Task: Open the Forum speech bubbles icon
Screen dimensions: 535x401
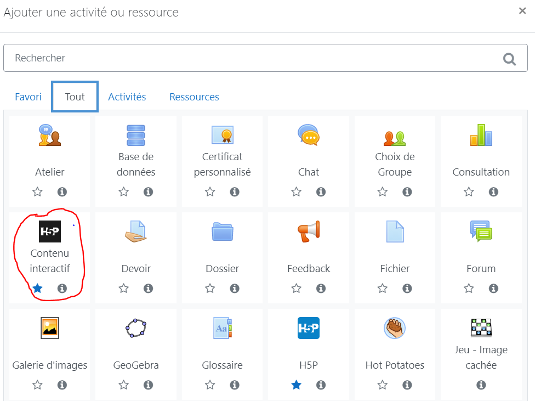Action: [481, 231]
